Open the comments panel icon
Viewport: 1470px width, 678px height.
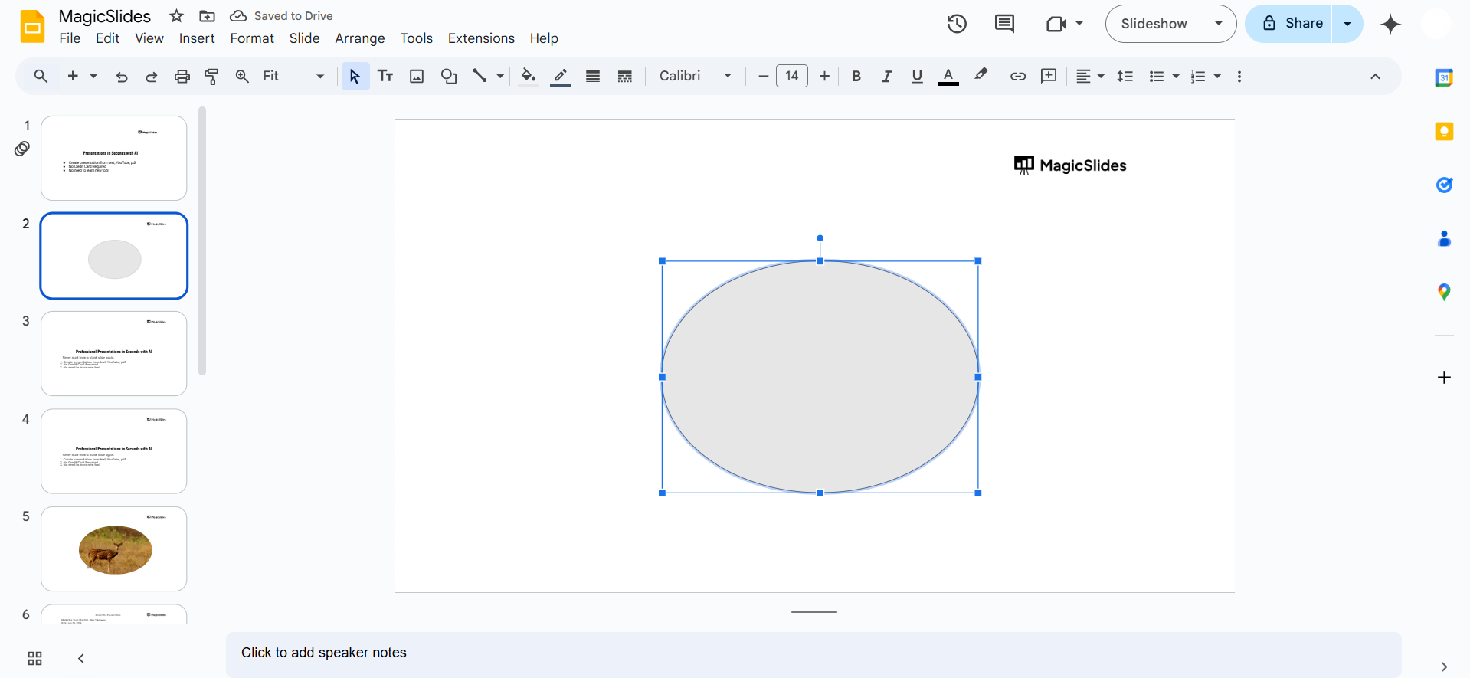pyautogui.click(x=1003, y=24)
